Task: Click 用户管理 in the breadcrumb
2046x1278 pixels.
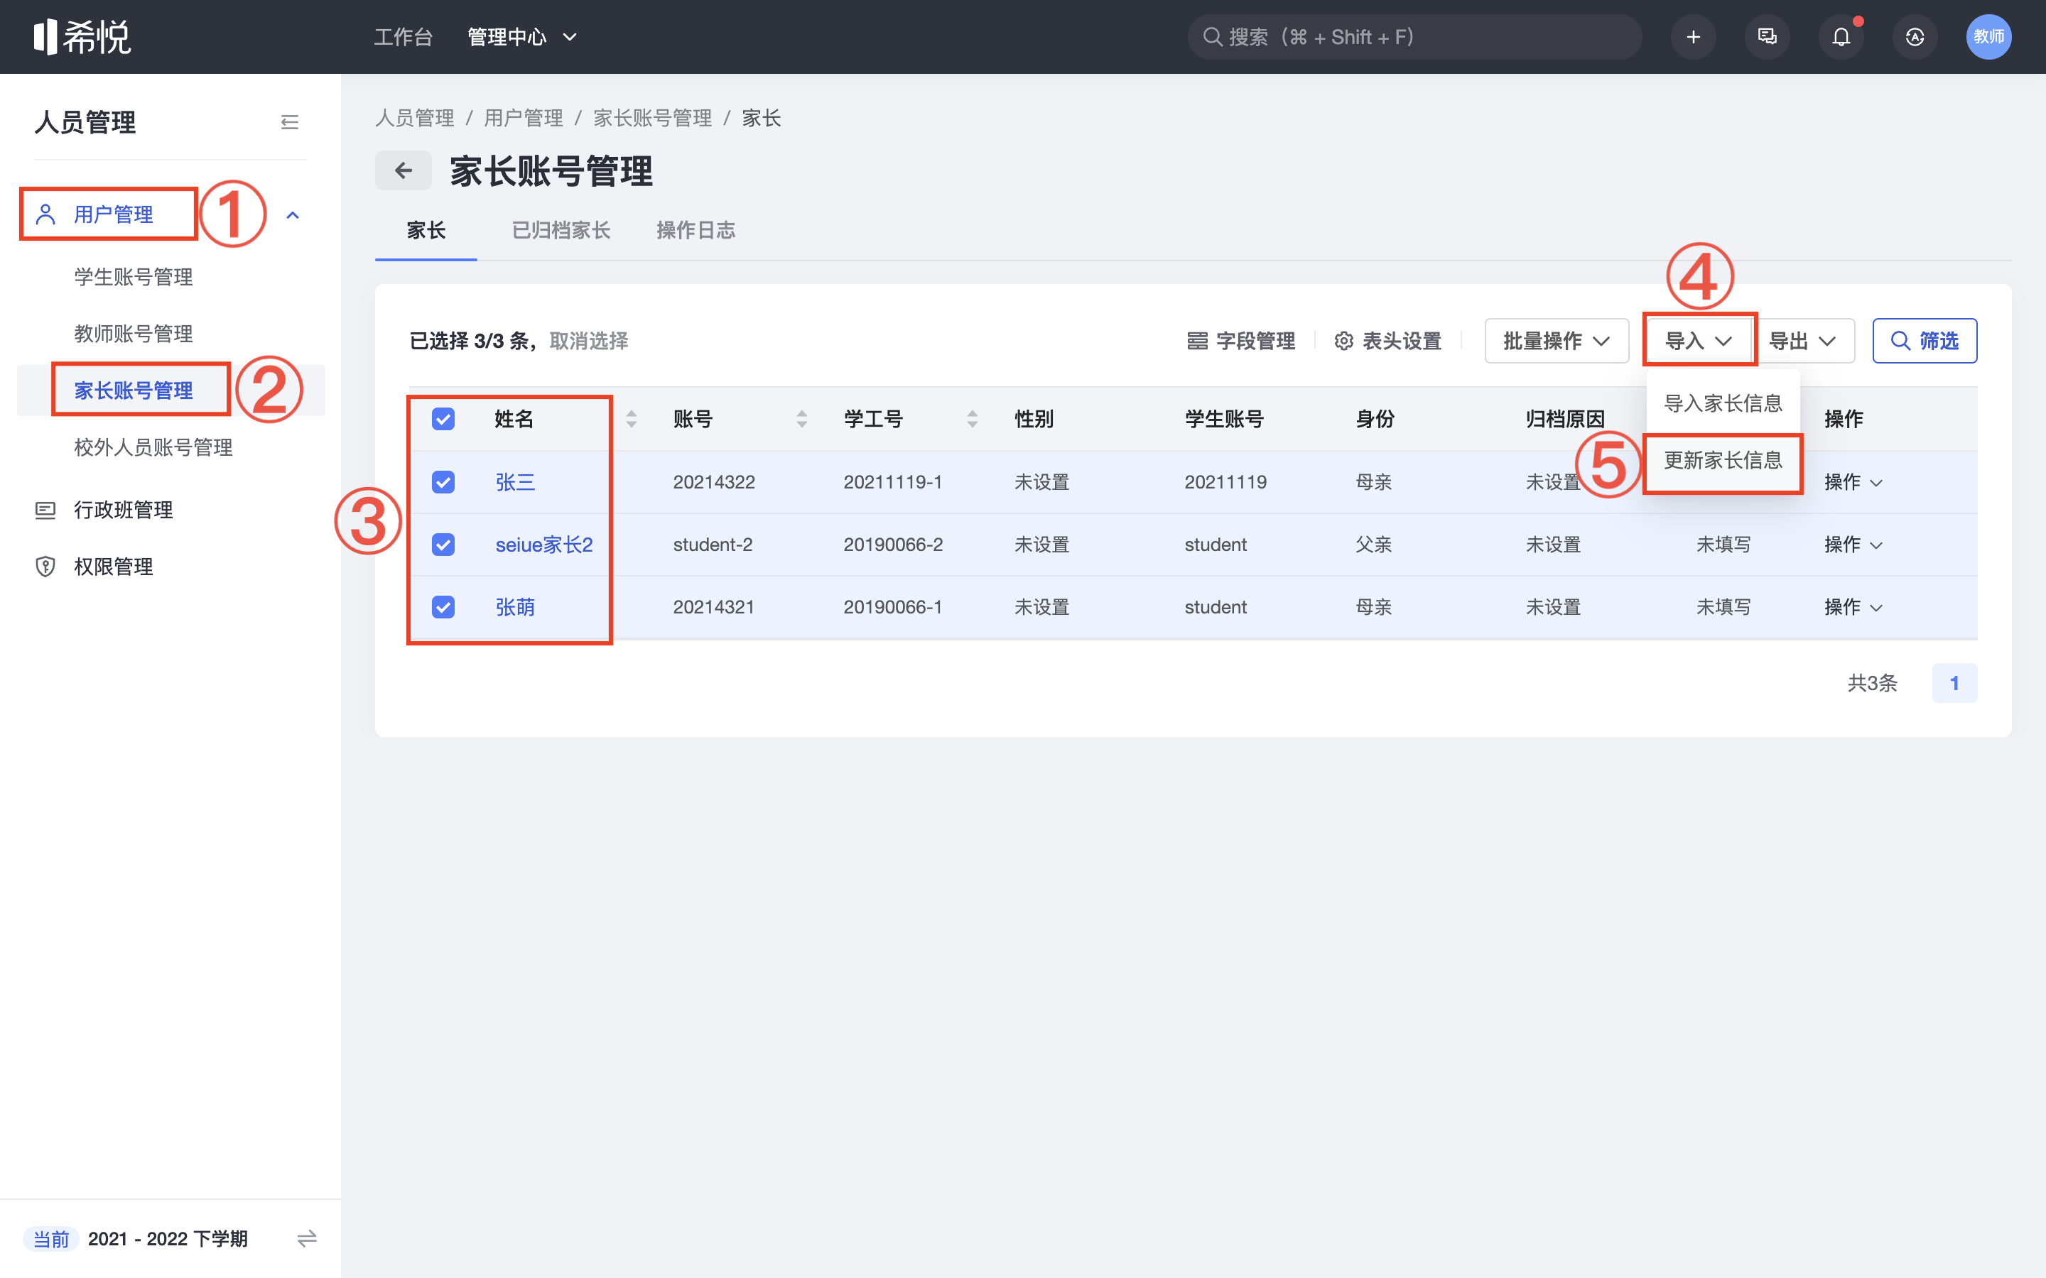Action: (x=524, y=117)
